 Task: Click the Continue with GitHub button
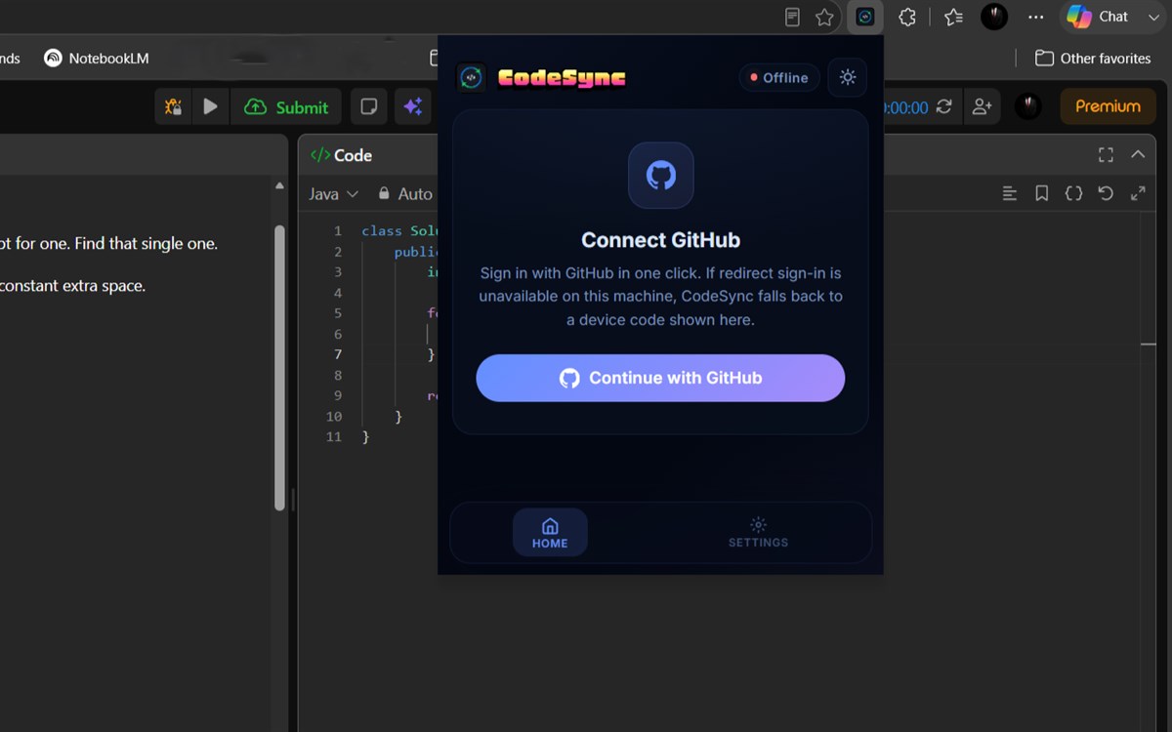[x=660, y=378]
